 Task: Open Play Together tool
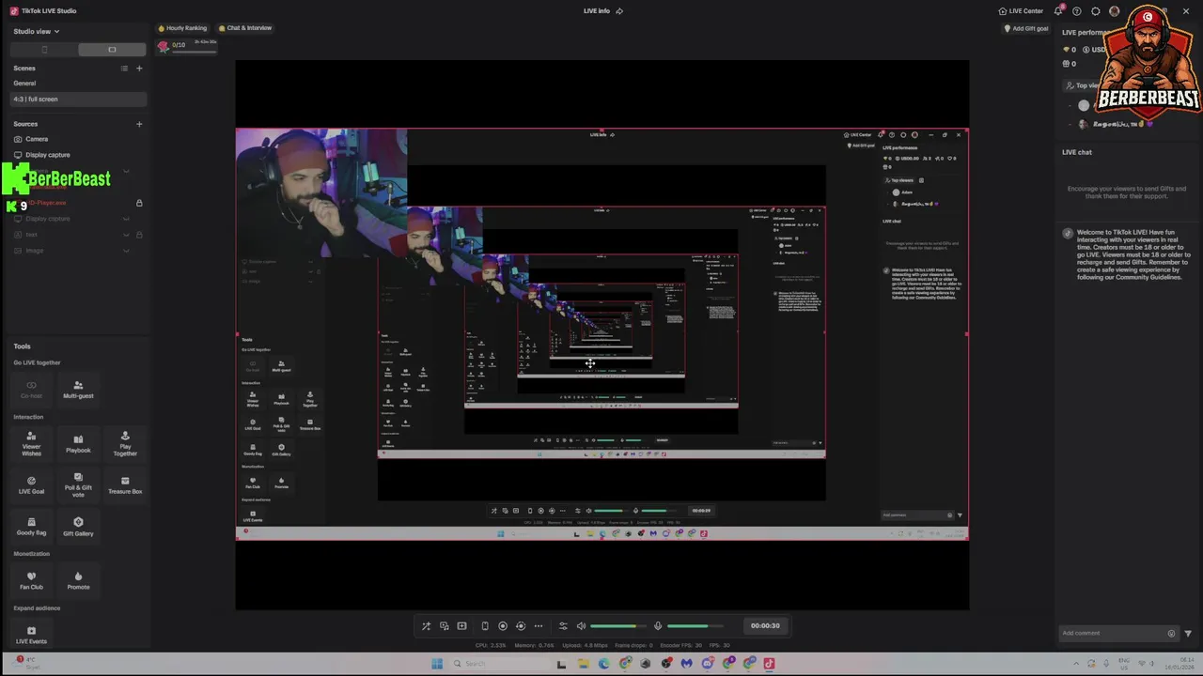[125, 443]
